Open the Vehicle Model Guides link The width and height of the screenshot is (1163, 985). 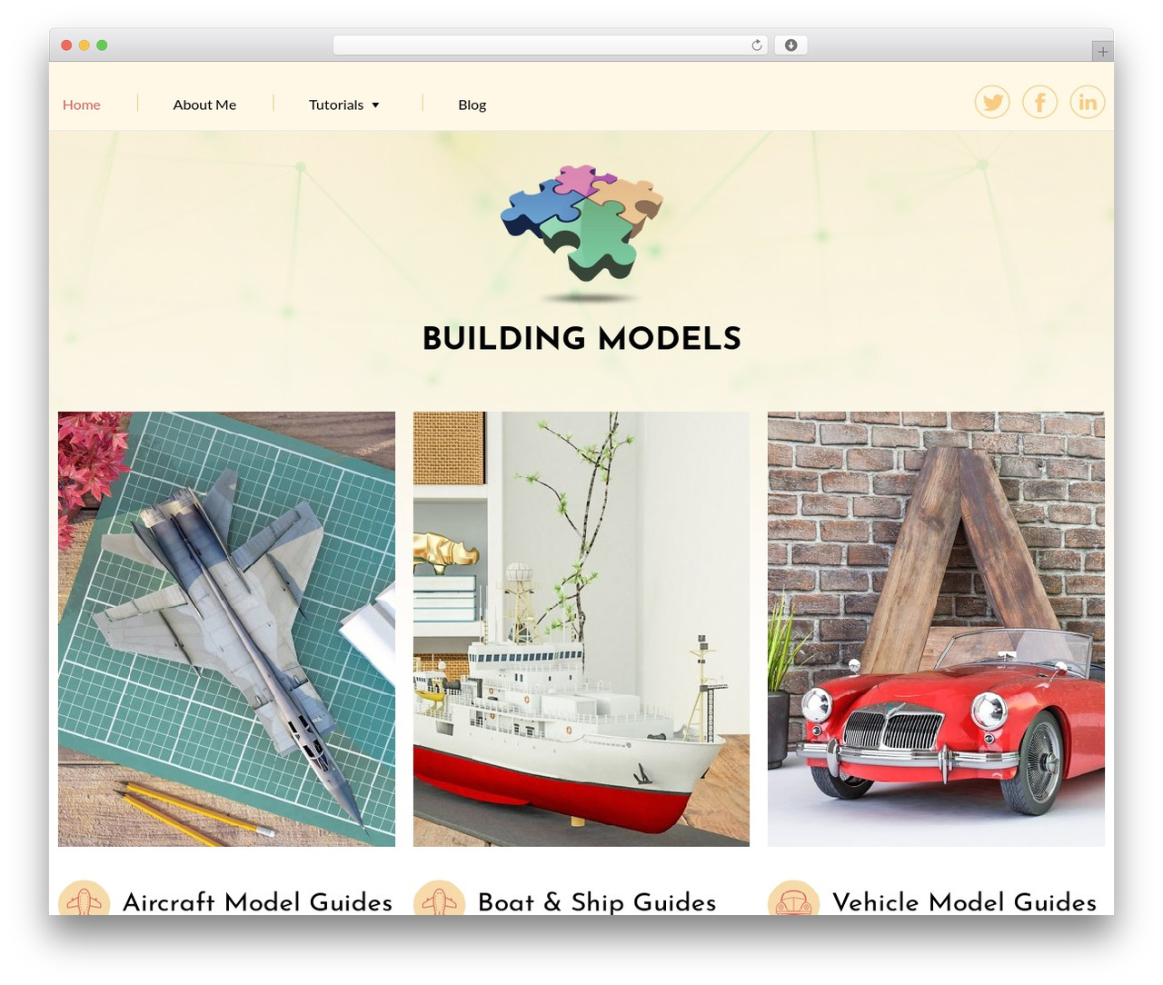tap(964, 901)
